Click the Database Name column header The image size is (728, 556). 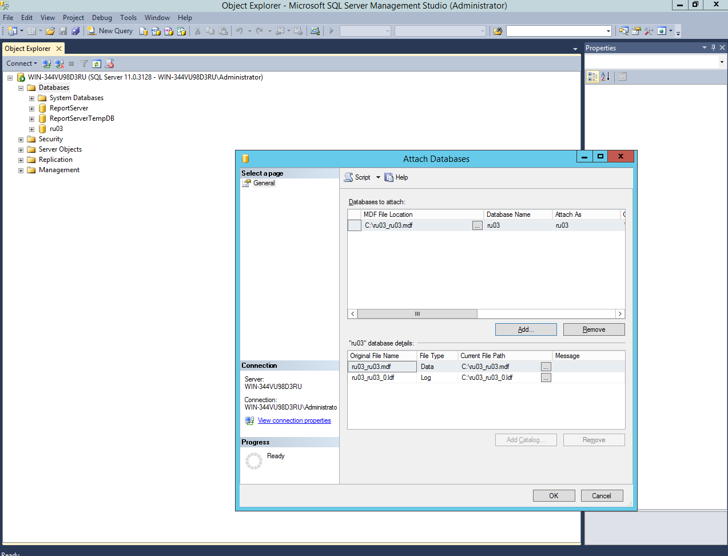[518, 215]
